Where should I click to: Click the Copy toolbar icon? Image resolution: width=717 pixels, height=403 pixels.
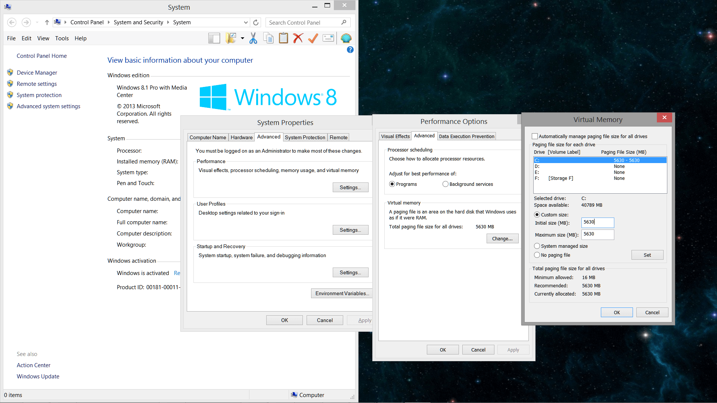pos(268,38)
